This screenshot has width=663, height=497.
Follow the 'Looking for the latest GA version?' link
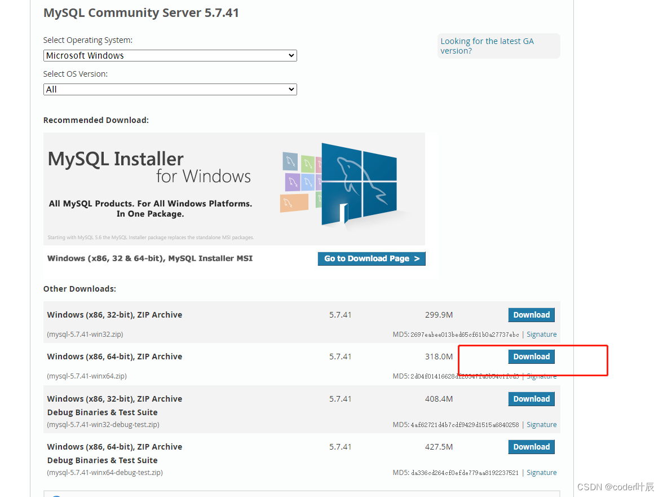pos(487,46)
